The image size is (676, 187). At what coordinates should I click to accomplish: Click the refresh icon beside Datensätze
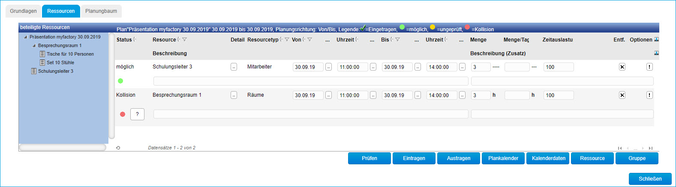(x=118, y=148)
